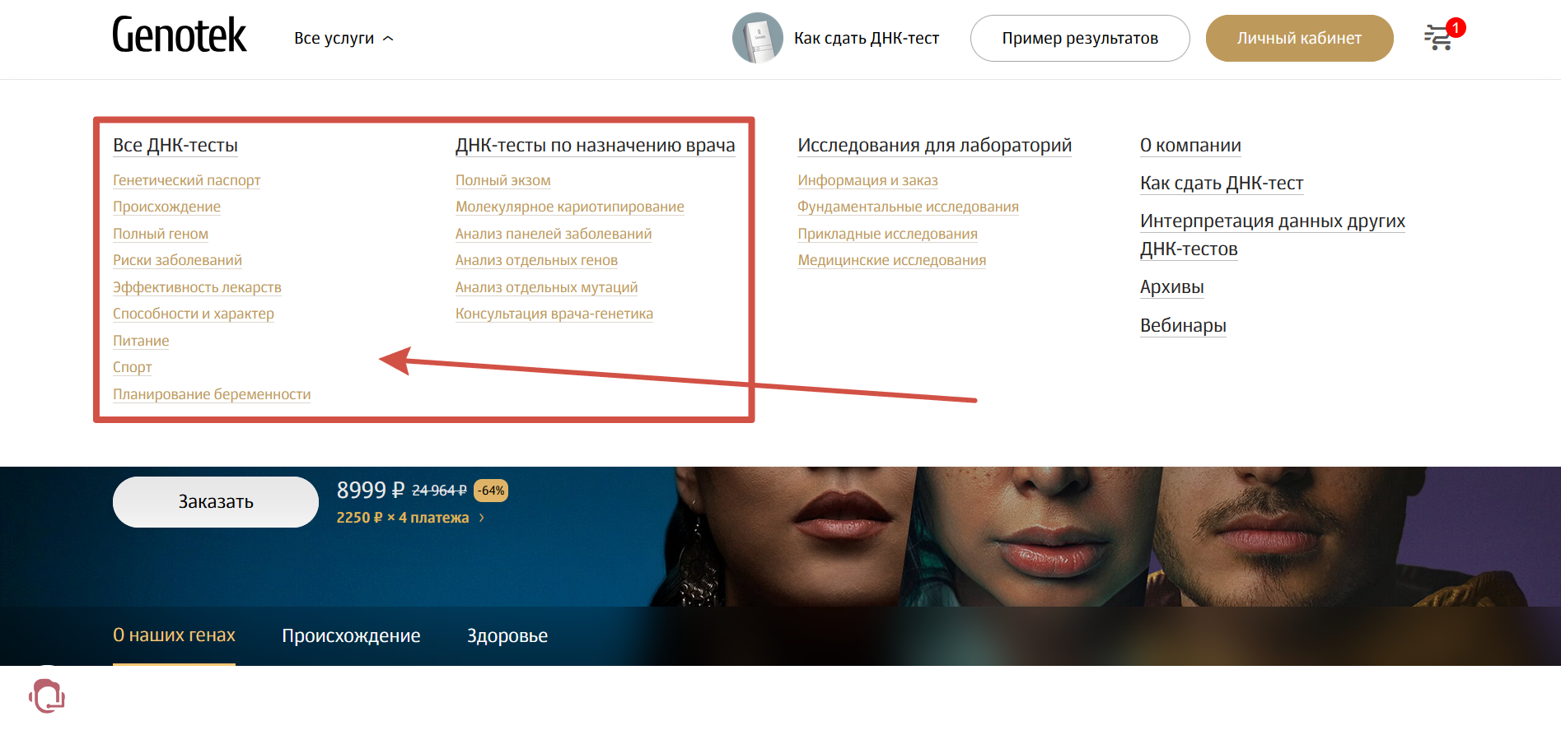Open Как сдать ДНК-тест in header
1561x749 pixels.
866,38
